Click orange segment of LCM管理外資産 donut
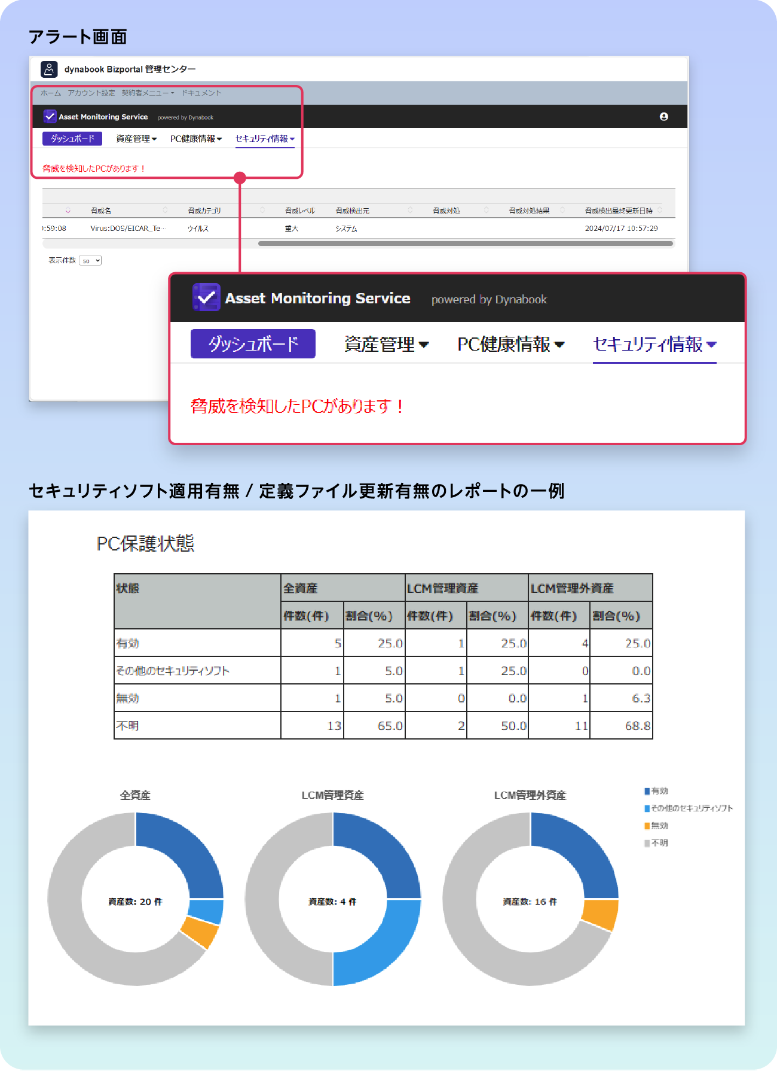The height and width of the screenshot is (1071, 777). coord(601,915)
